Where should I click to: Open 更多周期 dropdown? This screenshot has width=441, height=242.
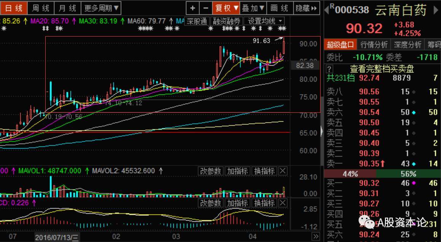(101, 8)
